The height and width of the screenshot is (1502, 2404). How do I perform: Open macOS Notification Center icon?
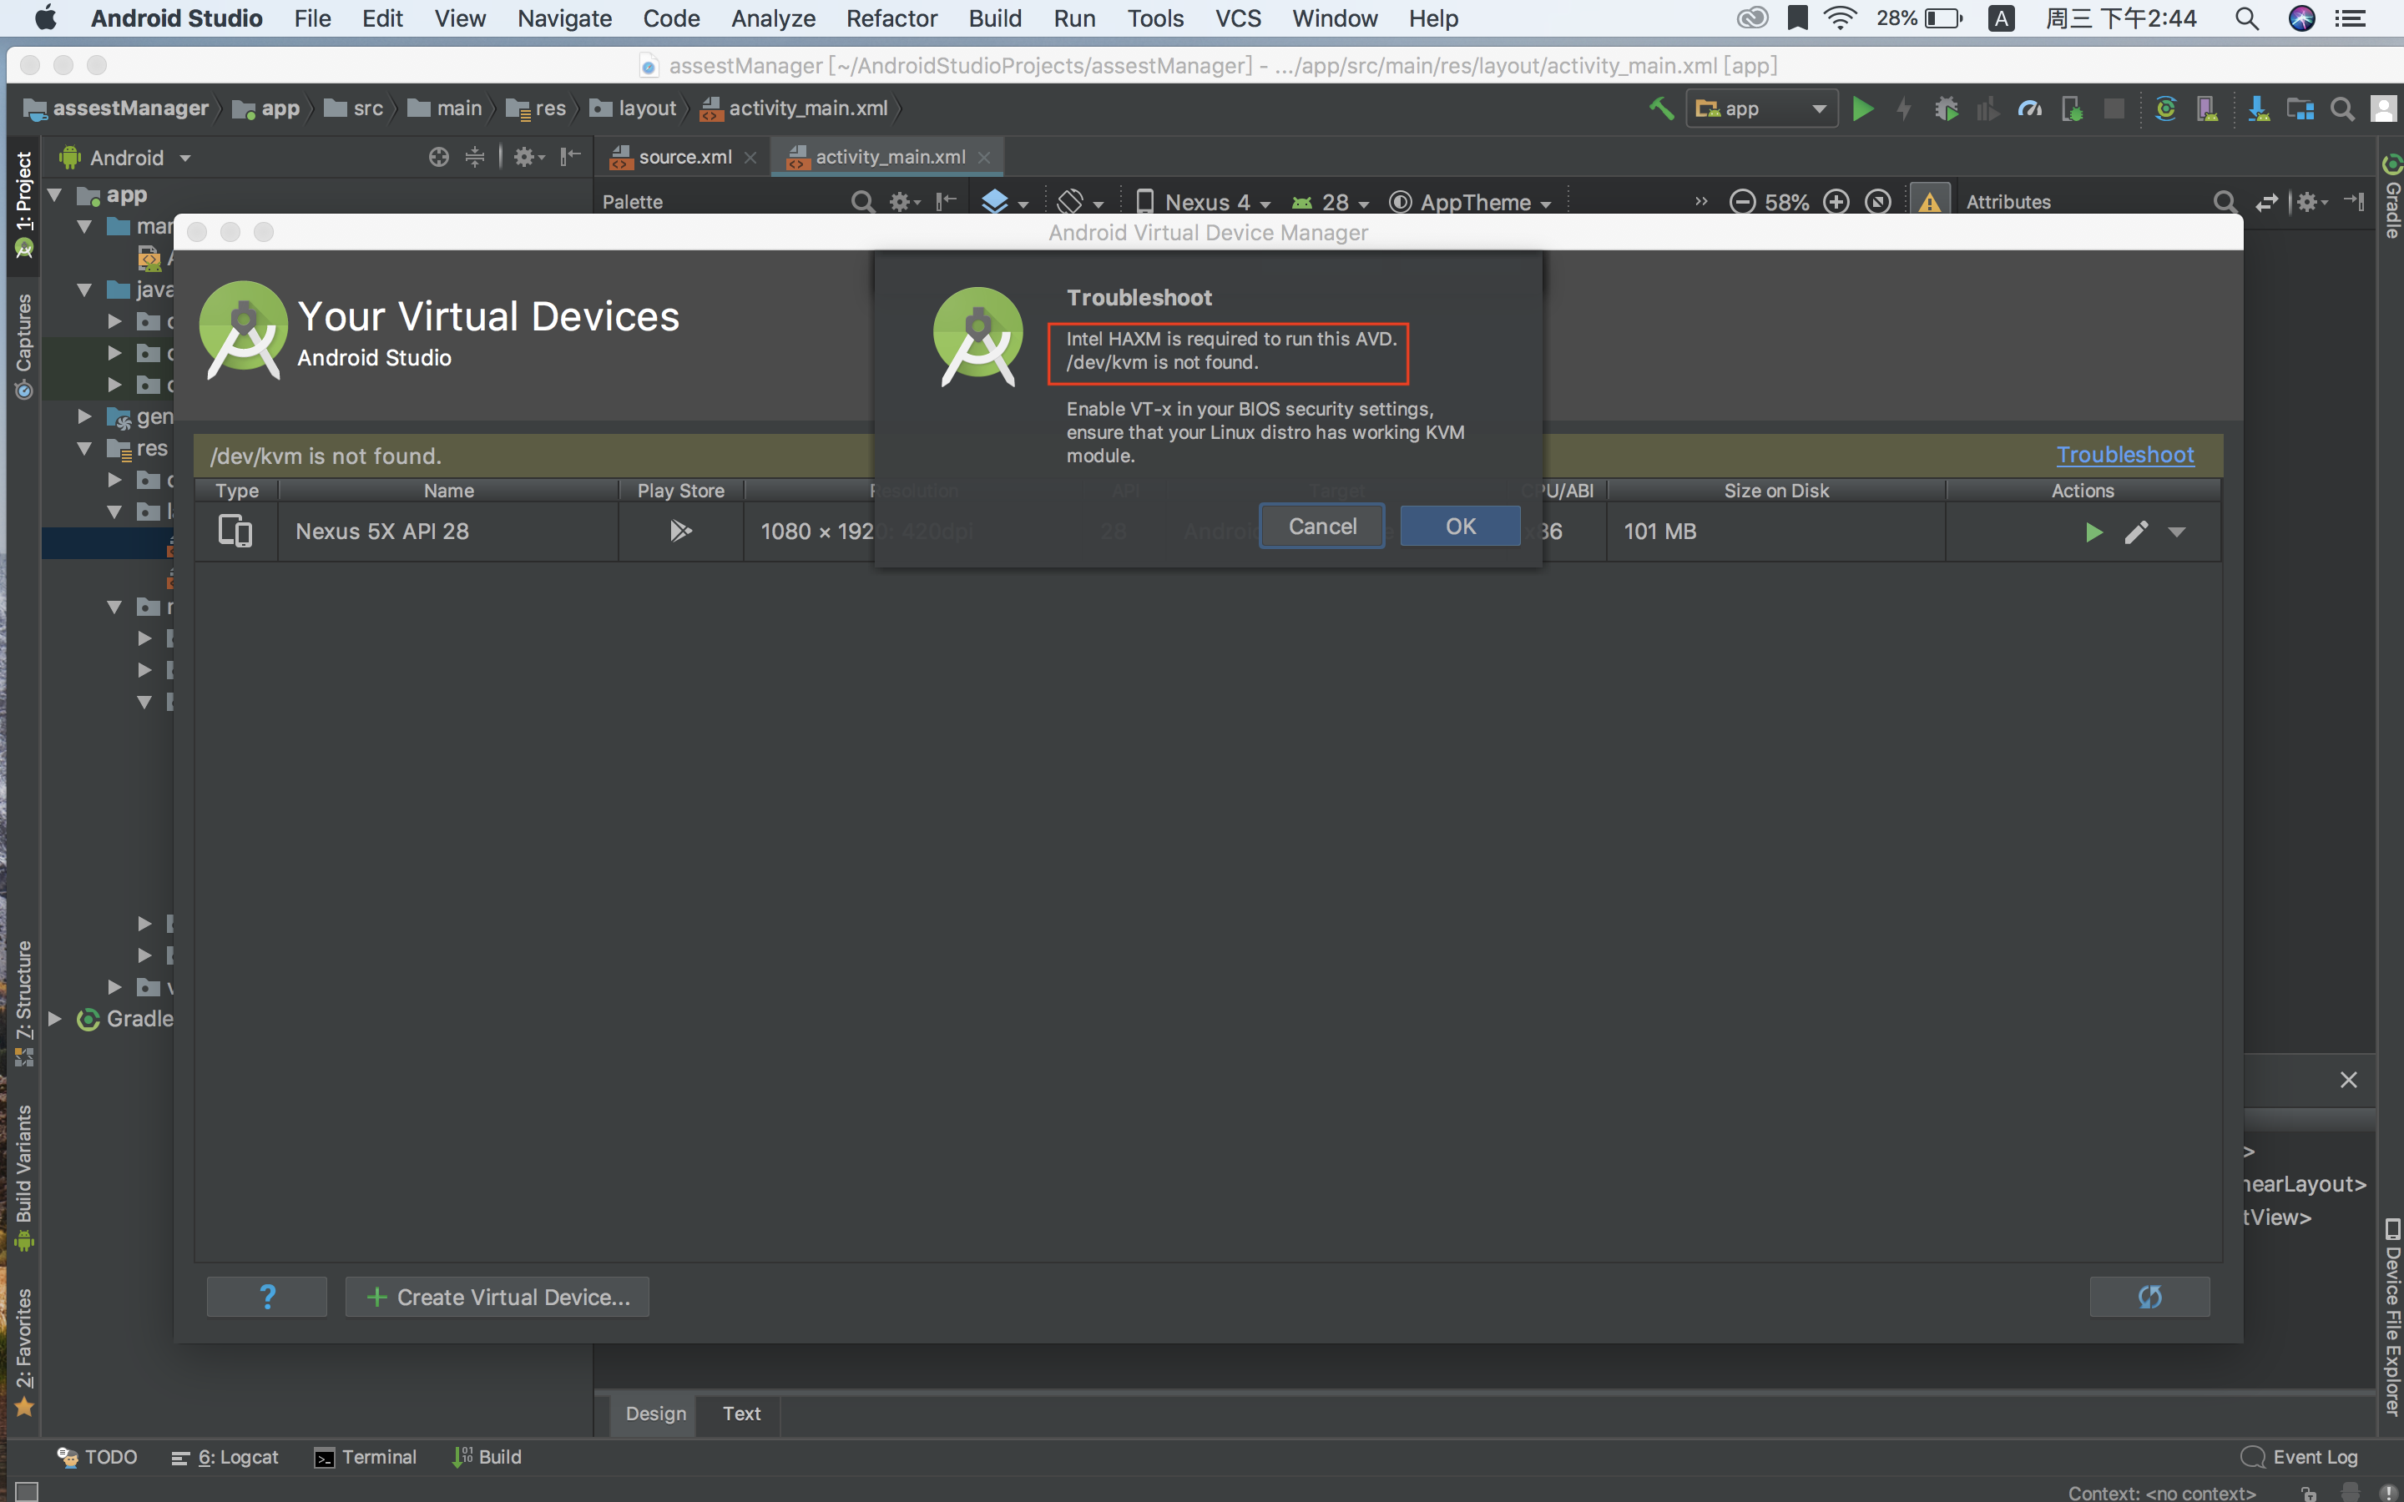[2351, 18]
